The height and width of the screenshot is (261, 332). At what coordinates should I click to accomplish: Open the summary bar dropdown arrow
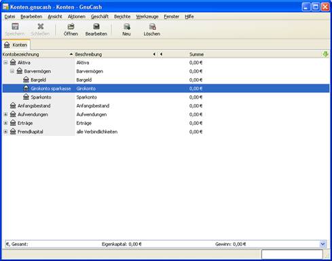(x=322, y=244)
